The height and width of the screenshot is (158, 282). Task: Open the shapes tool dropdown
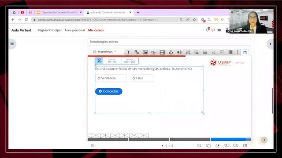[x=154, y=52]
